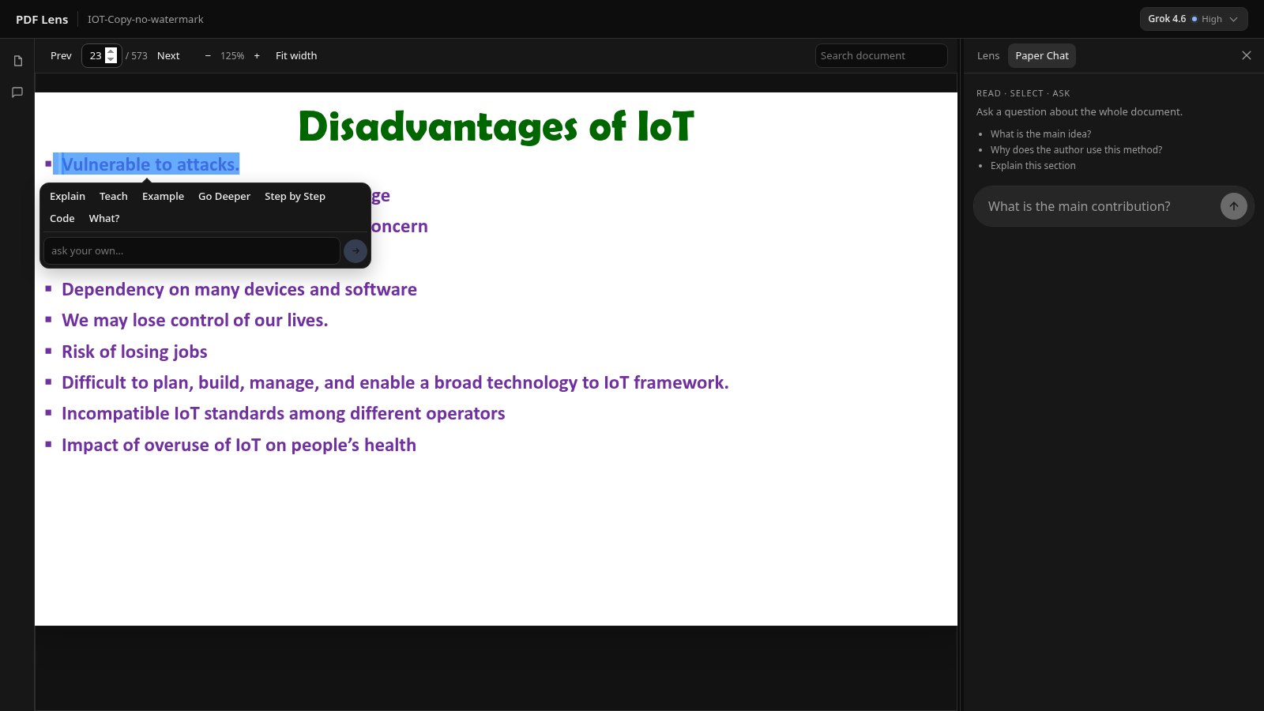Switch to the Lens tab
This screenshot has width=1264, height=711.
point(987,56)
